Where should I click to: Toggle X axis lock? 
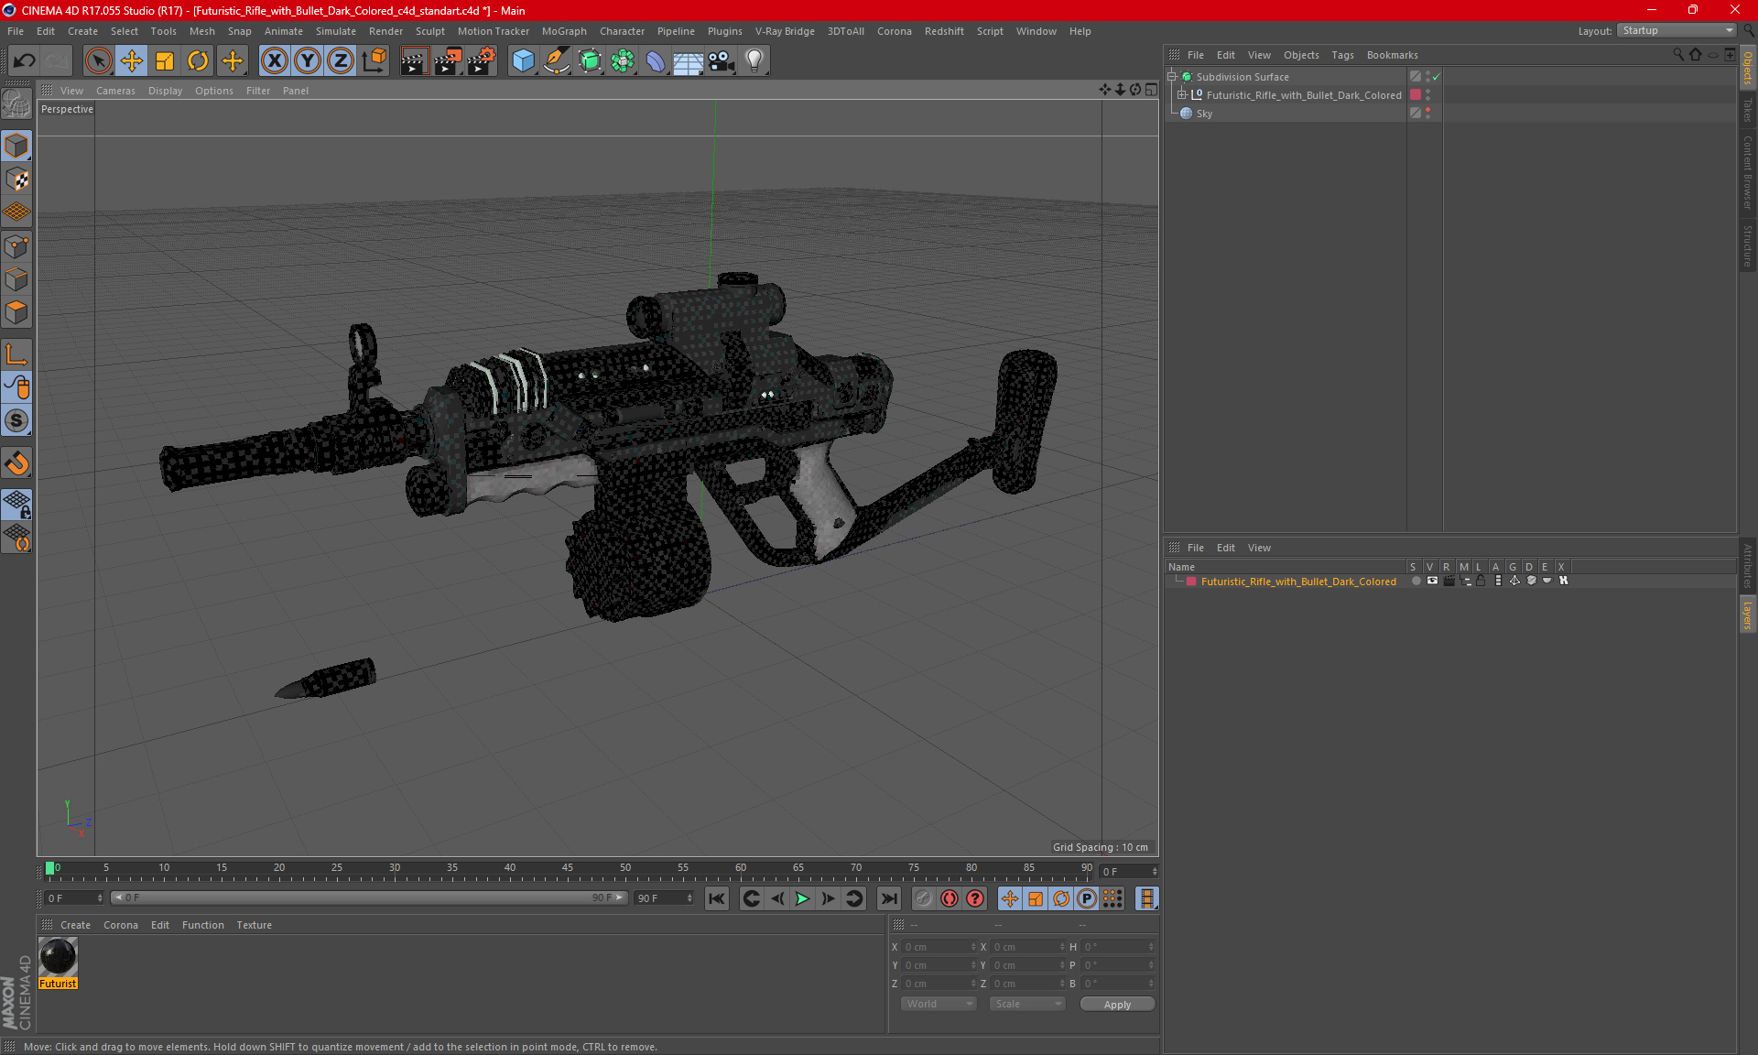pyautogui.click(x=274, y=61)
